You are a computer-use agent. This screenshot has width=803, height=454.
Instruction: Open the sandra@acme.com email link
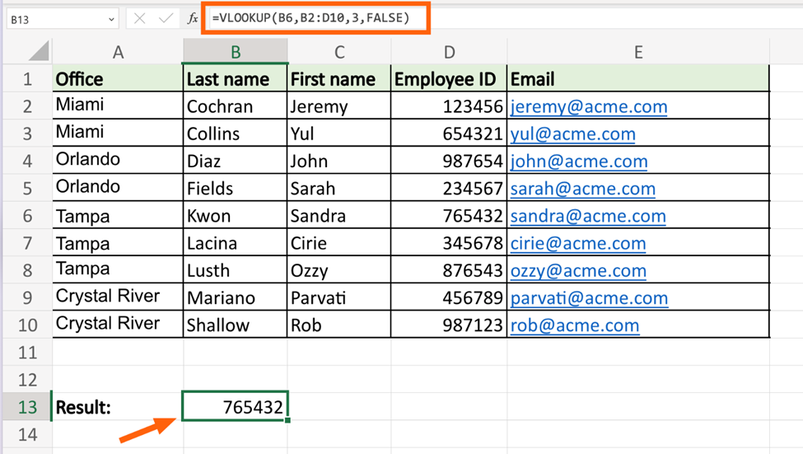(587, 216)
